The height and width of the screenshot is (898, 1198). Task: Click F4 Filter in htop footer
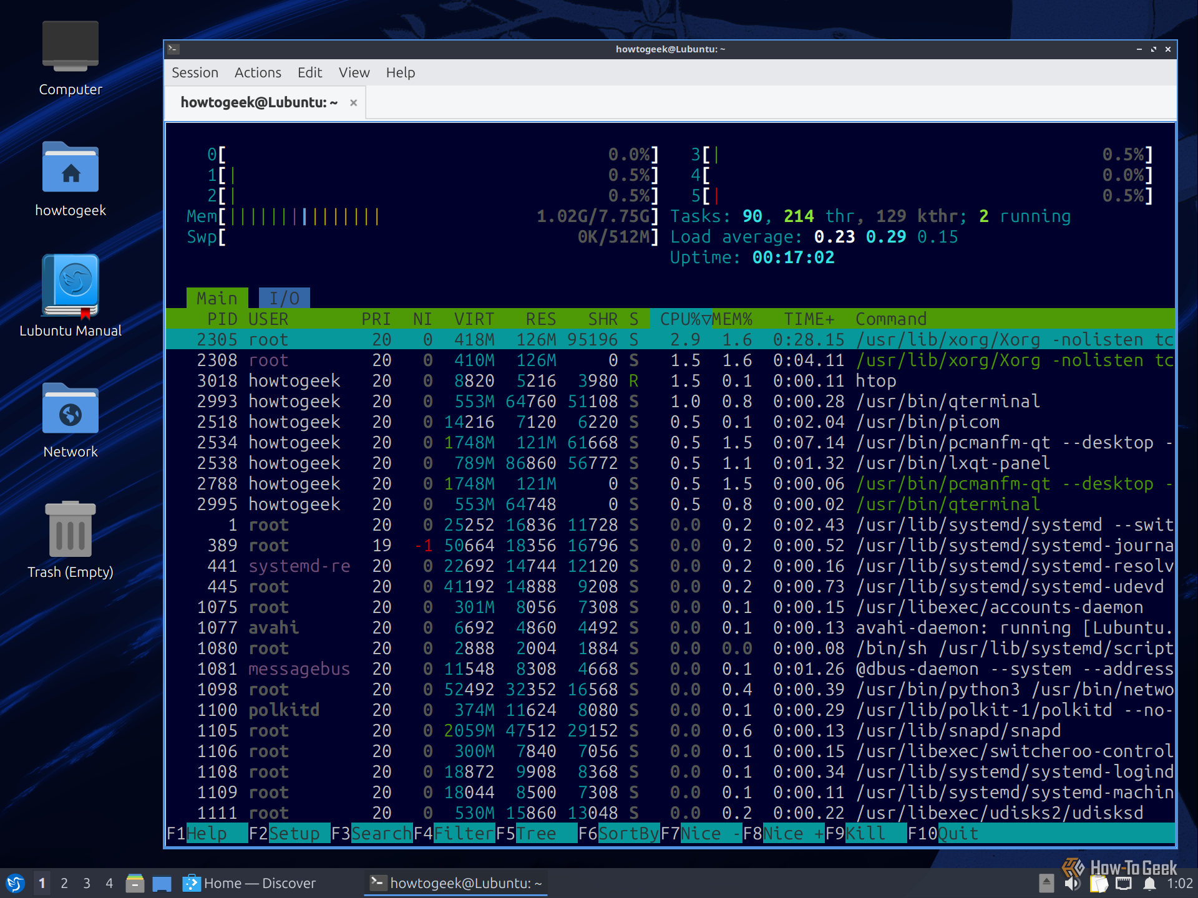(x=454, y=833)
